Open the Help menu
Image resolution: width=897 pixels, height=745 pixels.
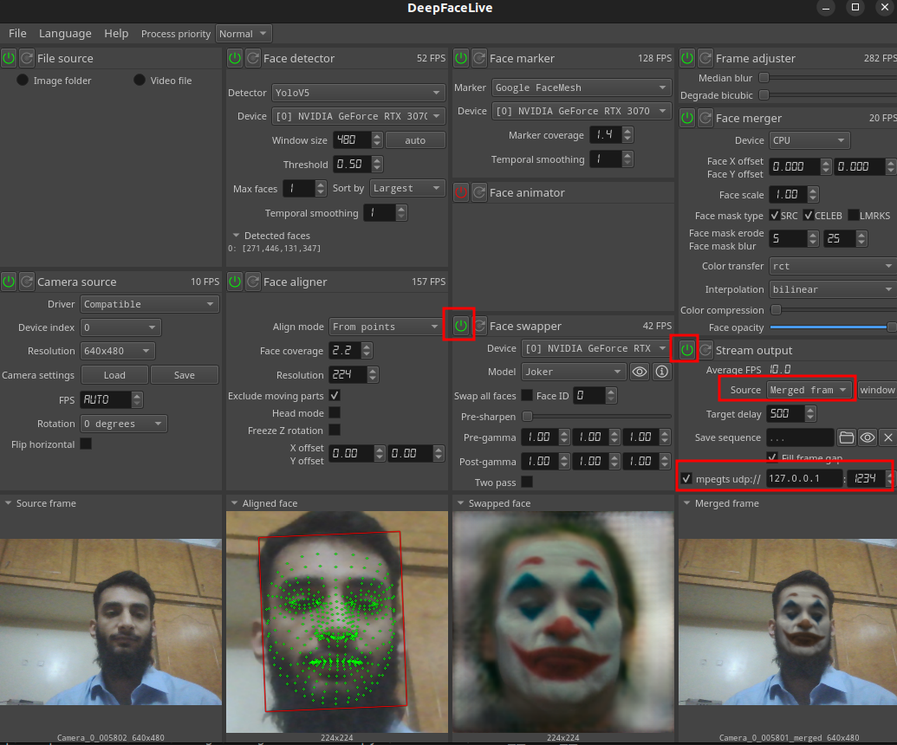[116, 33]
